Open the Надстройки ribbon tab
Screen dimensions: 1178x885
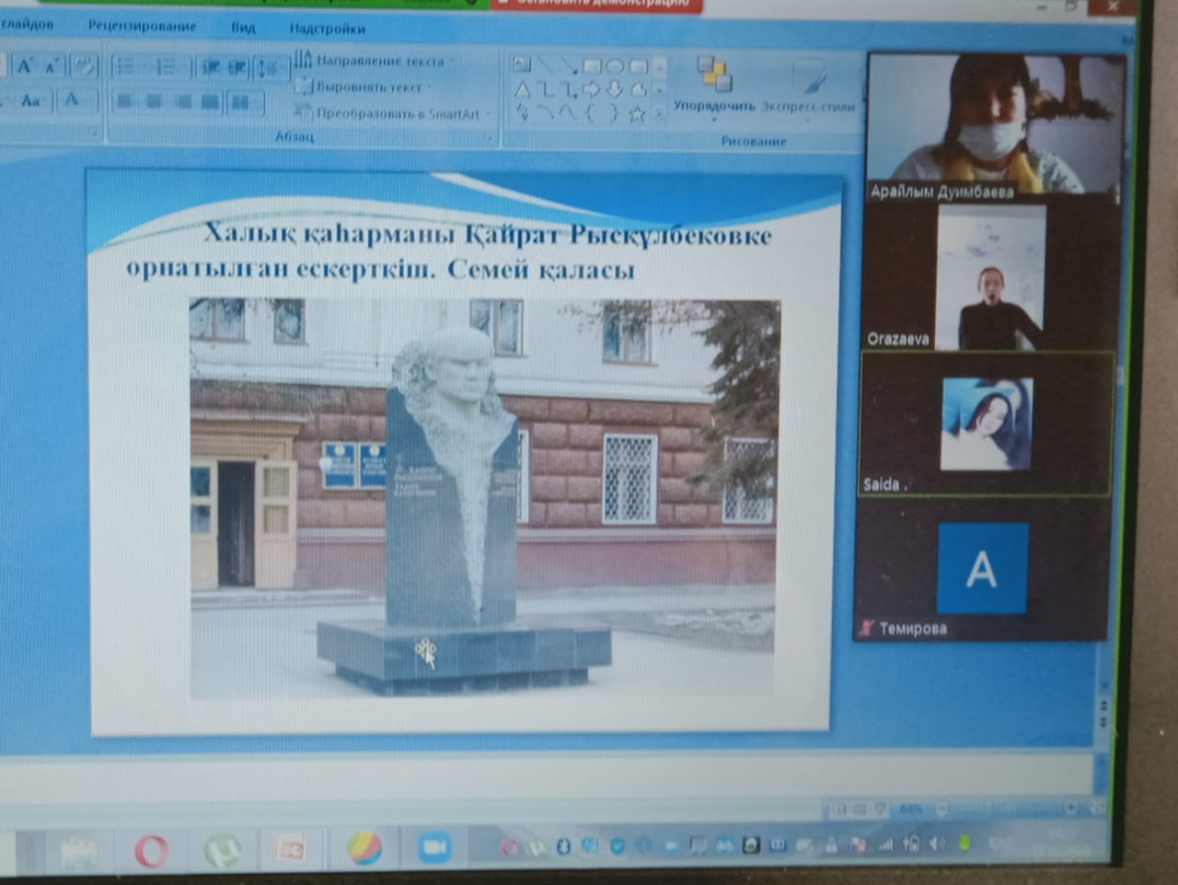(x=327, y=29)
